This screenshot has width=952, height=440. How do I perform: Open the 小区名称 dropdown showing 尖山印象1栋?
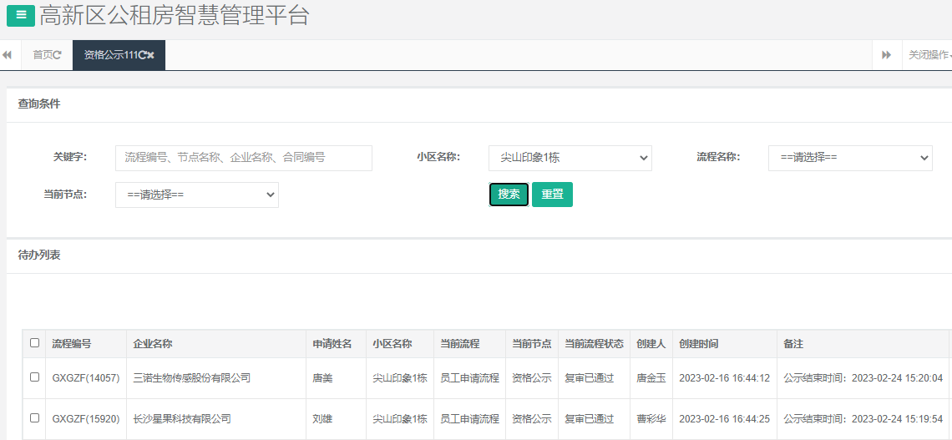click(570, 157)
